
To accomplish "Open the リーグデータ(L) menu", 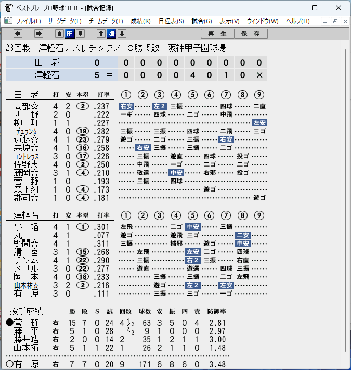I will click(x=65, y=21).
